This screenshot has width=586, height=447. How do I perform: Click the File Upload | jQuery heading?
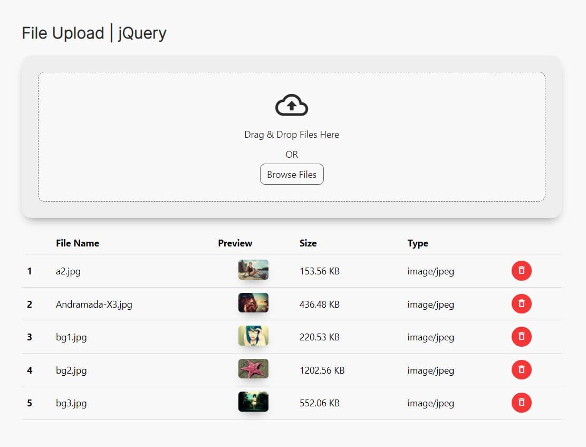(x=94, y=33)
